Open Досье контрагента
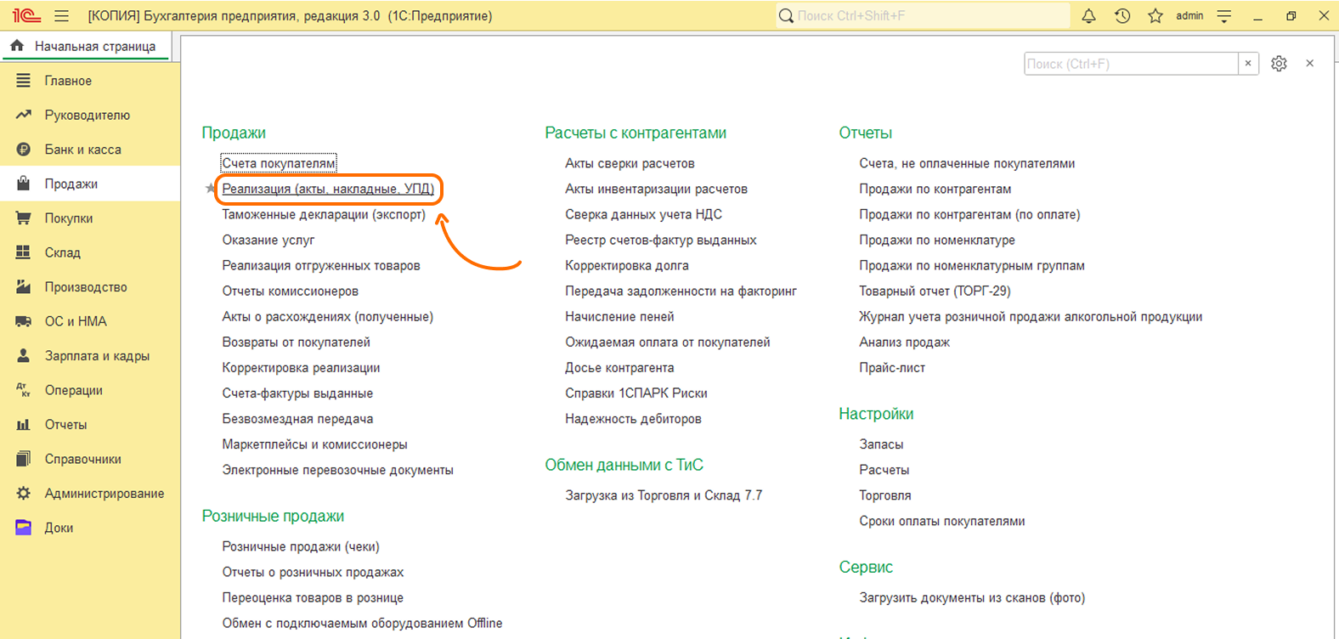1339x639 pixels. 619,367
